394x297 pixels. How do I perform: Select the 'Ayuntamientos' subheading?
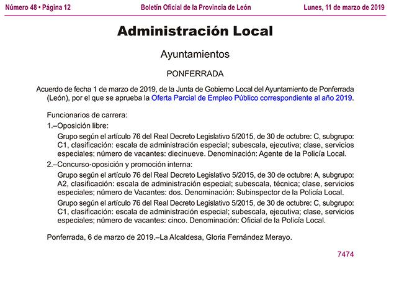pos(195,54)
